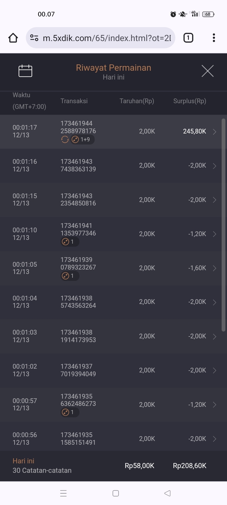
Task: Tap the Android back navigation button
Action: coord(167,493)
